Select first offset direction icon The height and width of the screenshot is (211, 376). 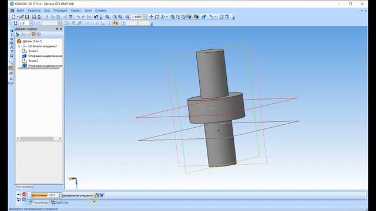[96, 195]
